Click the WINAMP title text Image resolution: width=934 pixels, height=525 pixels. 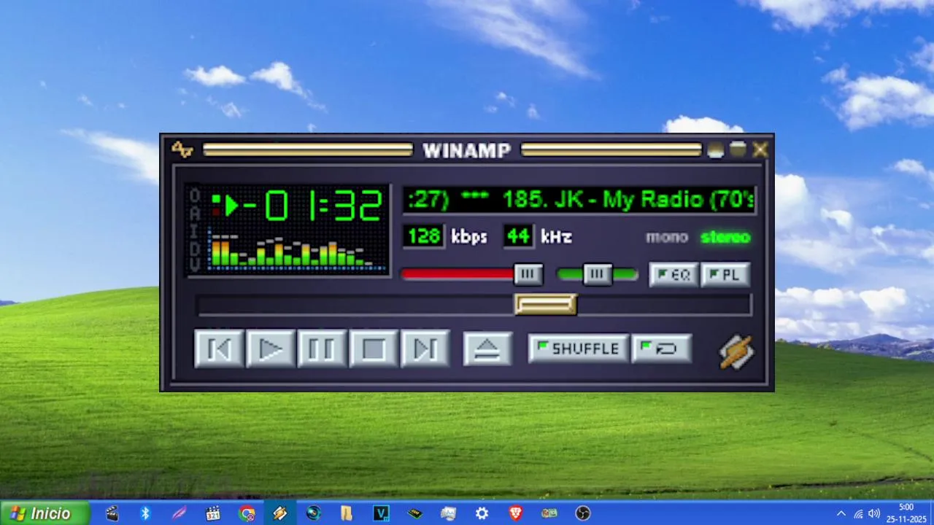467,150
